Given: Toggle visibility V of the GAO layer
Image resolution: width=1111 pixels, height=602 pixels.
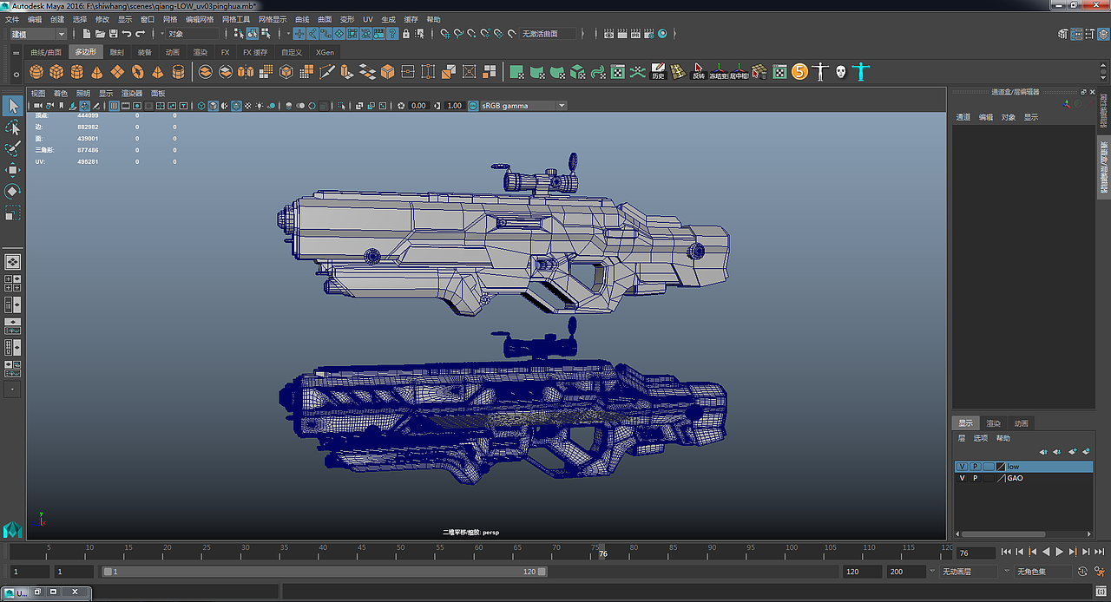Looking at the screenshot, I should click(x=962, y=478).
